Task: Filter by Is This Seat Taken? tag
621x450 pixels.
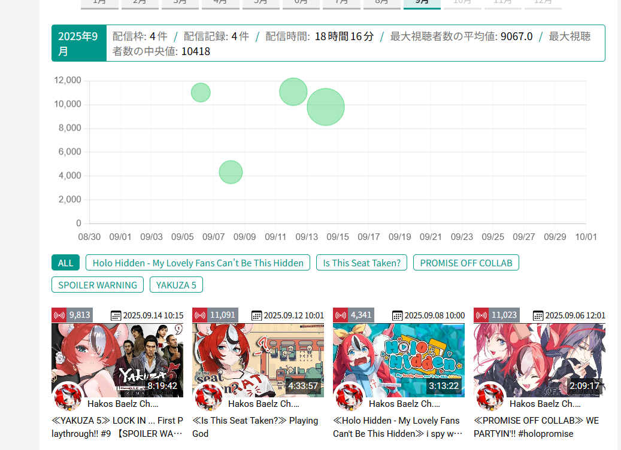Action: click(x=362, y=263)
